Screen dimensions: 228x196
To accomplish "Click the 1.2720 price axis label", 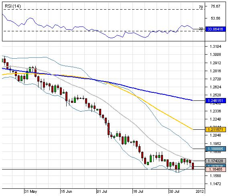I will coord(216,79).
